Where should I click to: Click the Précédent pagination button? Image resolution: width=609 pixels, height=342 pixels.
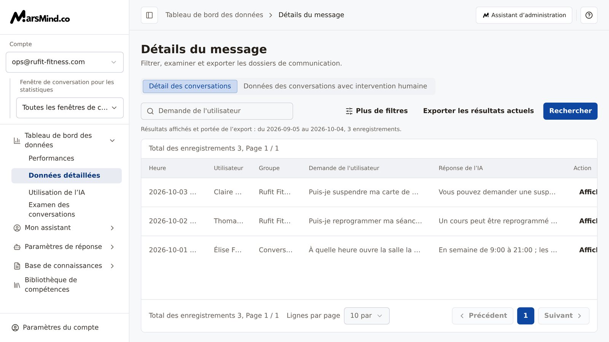483,316
